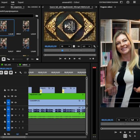Select the tati_vid1 sequence tab

(x=8, y=65)
